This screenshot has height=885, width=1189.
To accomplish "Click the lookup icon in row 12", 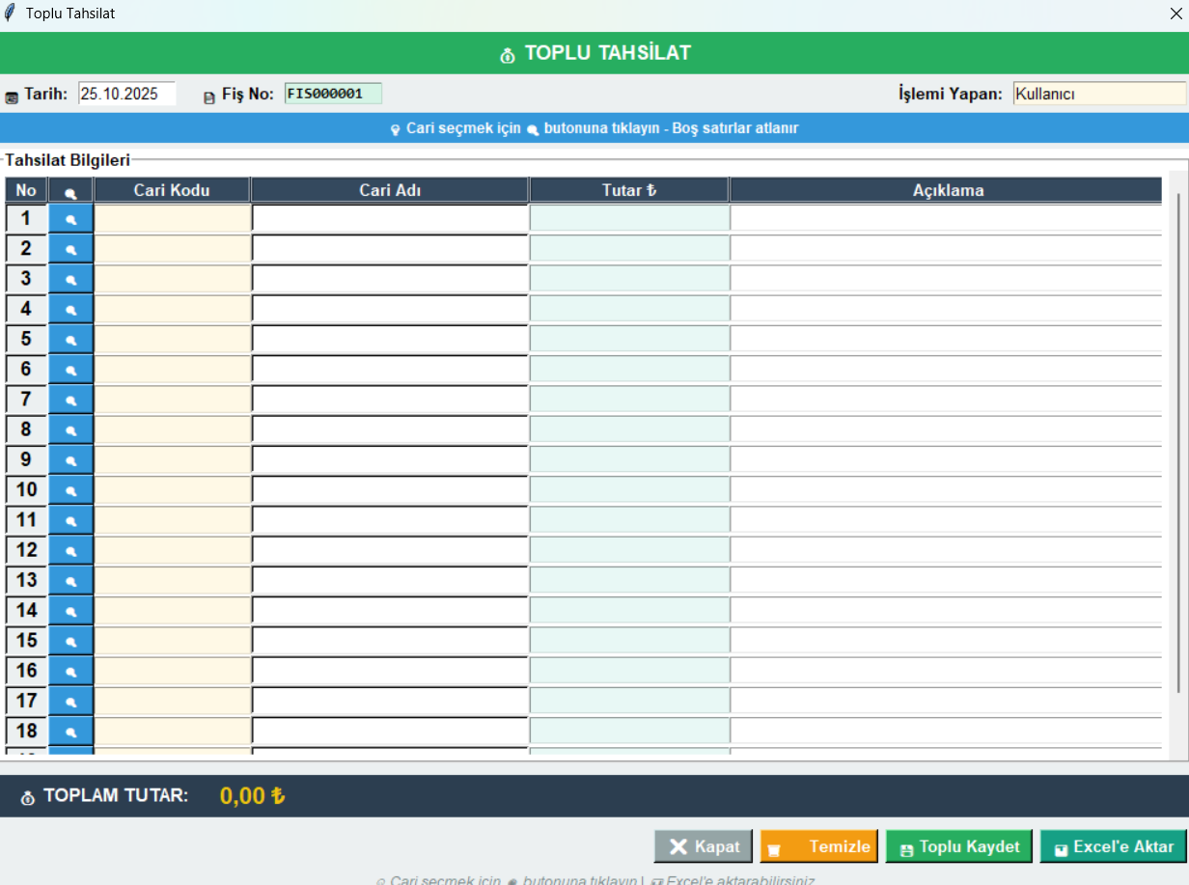I will [x=70, y=550].
